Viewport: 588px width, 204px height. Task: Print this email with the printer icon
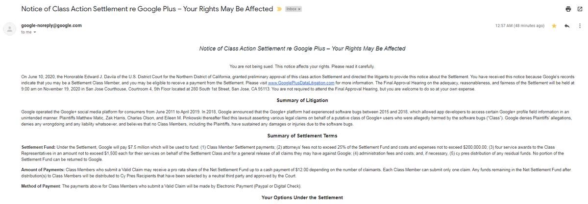coord(568,9)
